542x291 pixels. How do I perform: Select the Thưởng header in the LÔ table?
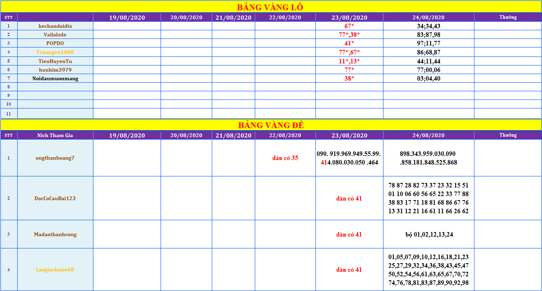(508, 18)
